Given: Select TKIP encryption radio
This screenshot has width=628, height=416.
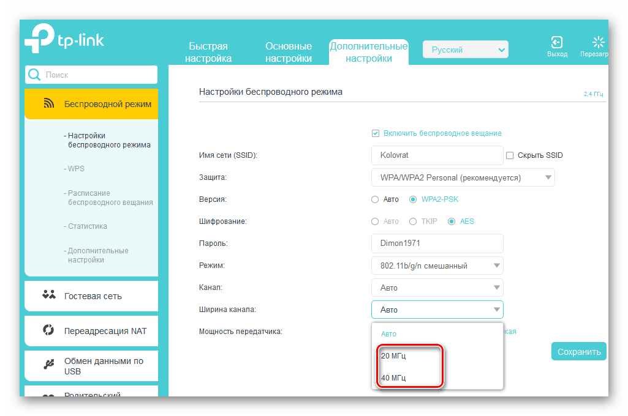Looking at the screenshot, I should click(413, 221).
